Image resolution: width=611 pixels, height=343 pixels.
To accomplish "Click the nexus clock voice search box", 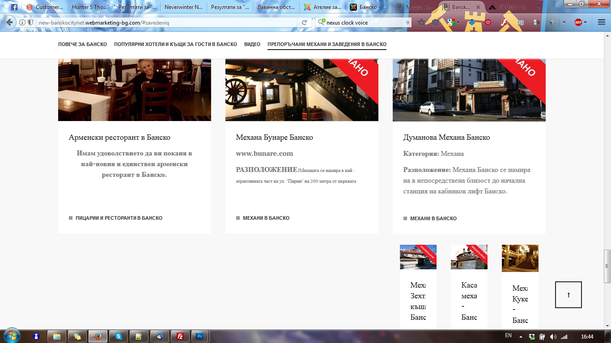I will click(x=364, y=22).
